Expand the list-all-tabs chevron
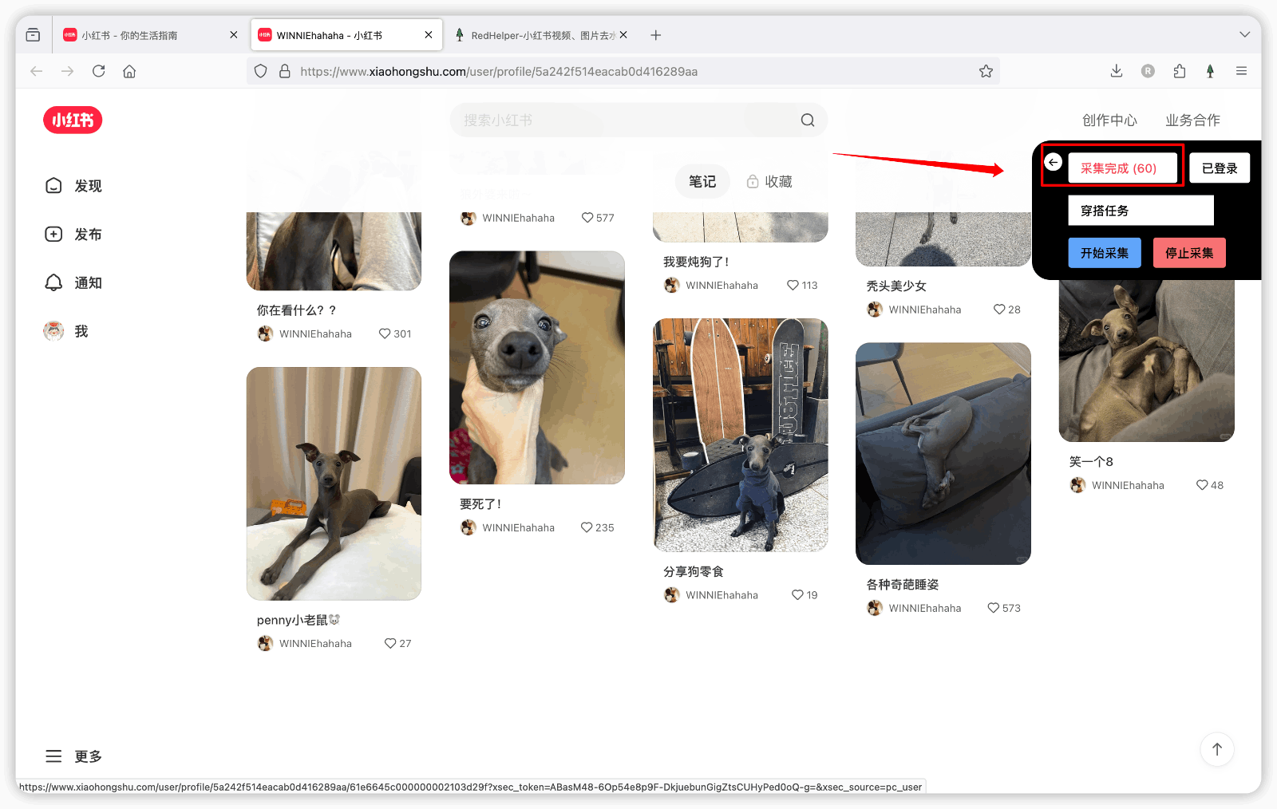This screenshot has height=809, width=1277. coord(1245,35)
